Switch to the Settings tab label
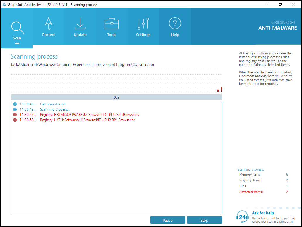 [143, 35]
